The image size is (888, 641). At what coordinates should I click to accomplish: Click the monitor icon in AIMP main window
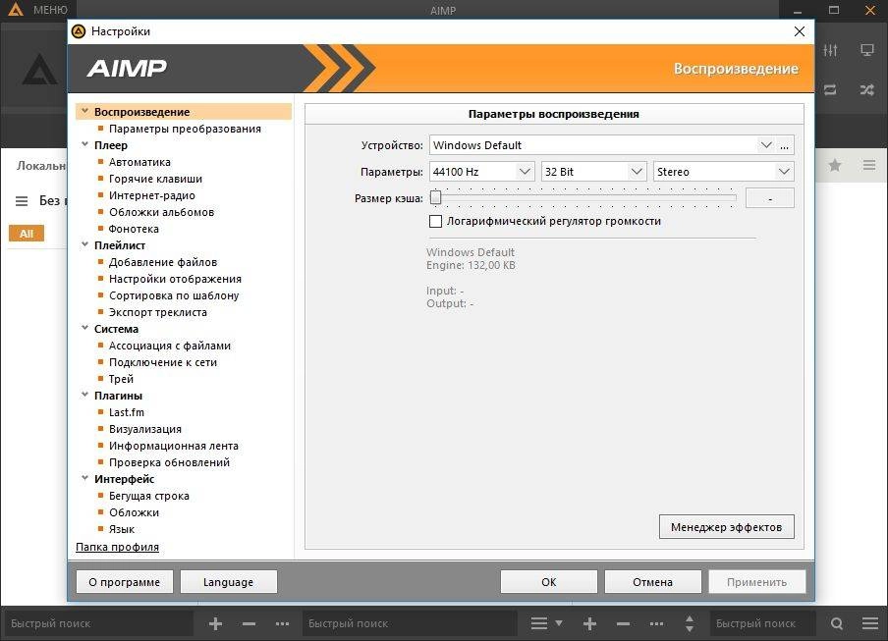[x=867, y=50]
